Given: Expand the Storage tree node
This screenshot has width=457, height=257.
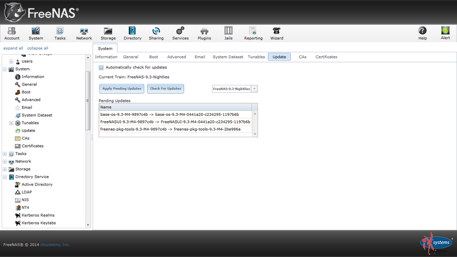Looking at the screenshot, I should 5,169.
